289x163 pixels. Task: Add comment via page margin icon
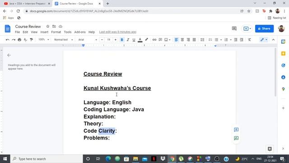pos(236,129)
